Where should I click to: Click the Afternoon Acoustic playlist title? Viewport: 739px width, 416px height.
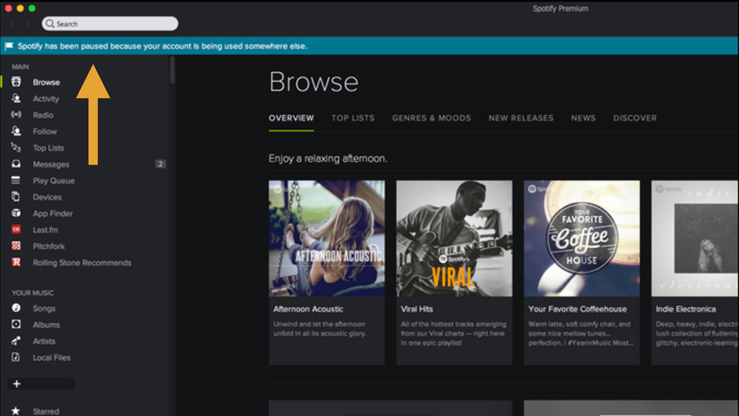click(x=308, y=309)
